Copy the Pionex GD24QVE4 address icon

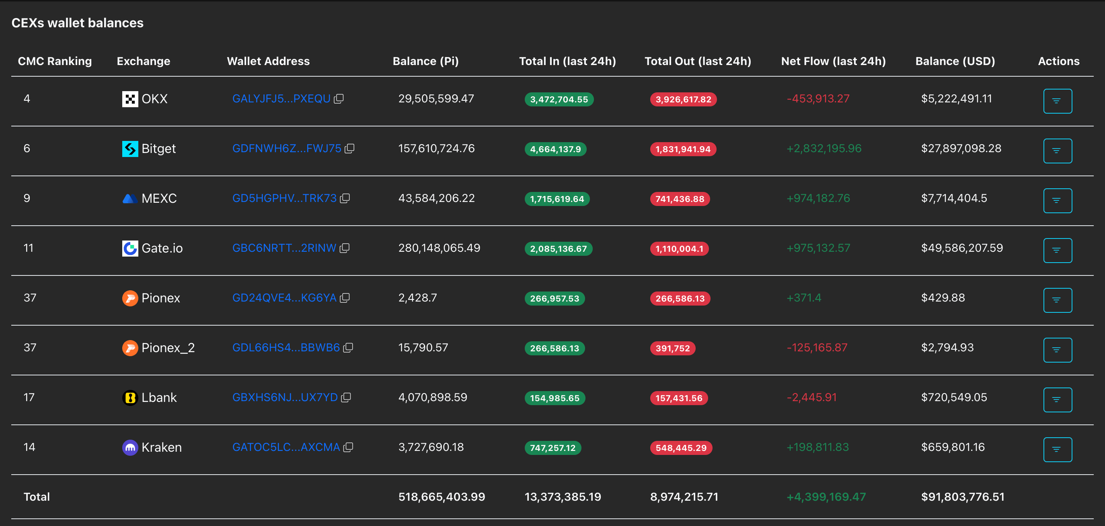pyautogui.click(x=345, y=298)
